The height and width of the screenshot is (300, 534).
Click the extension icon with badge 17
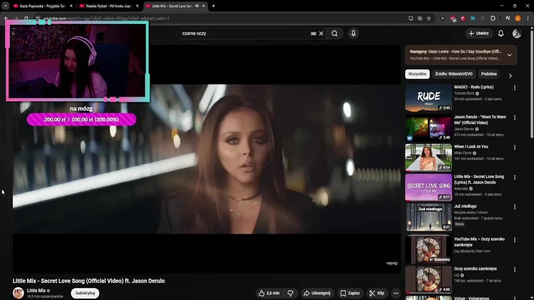pos(453,18)
